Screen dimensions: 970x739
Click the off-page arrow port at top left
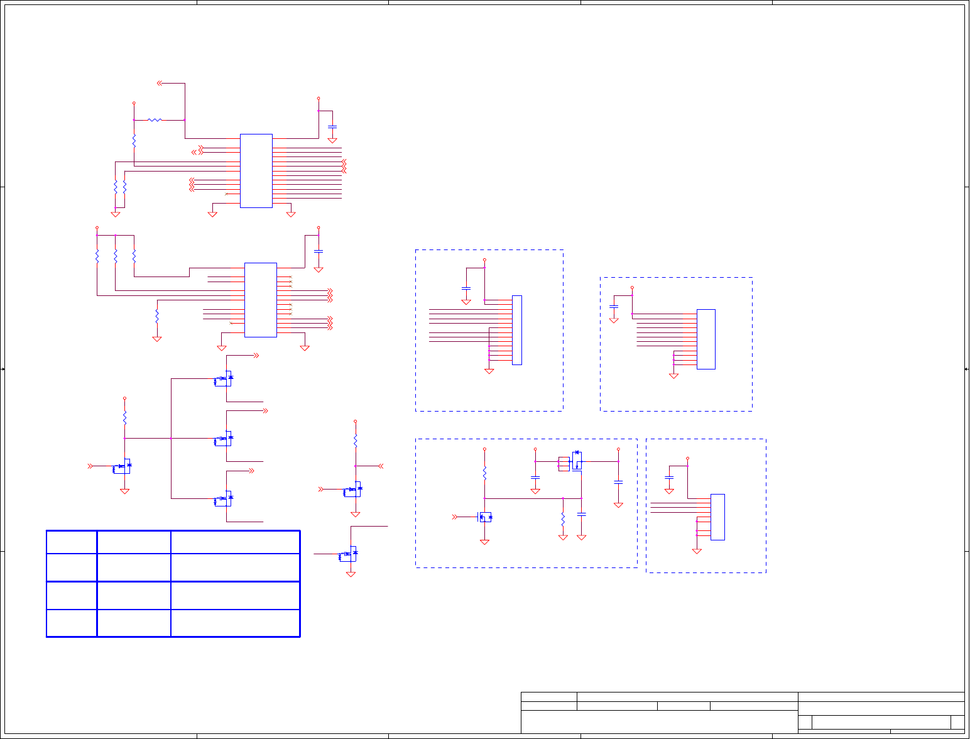[x=160, y=83]
